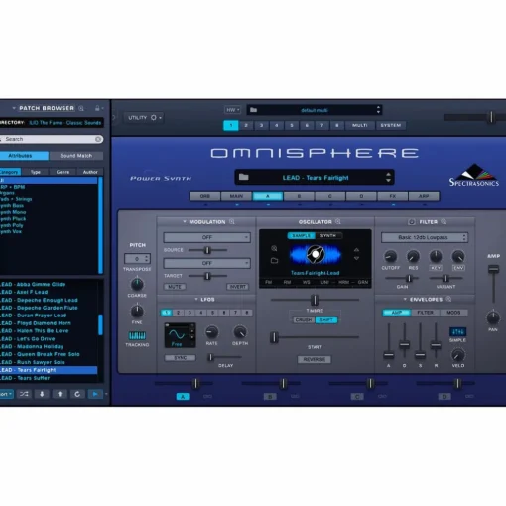Switch to the ARP tab

tap(424, 196)
